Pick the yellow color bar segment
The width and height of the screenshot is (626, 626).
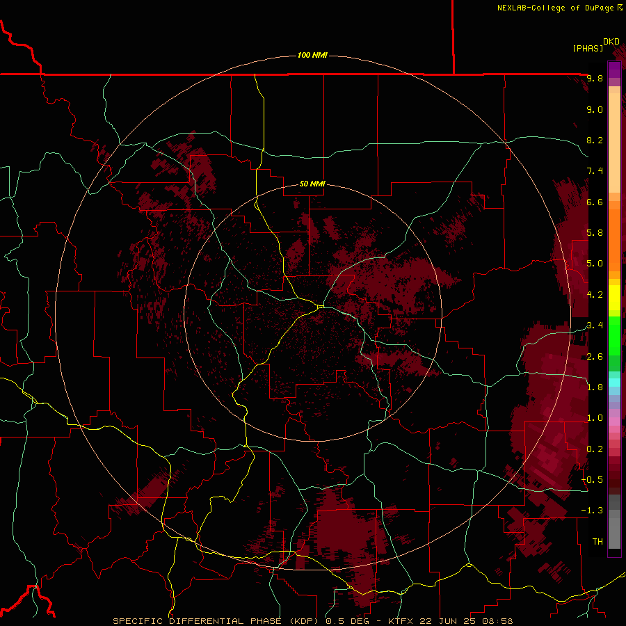pos(614,298)
